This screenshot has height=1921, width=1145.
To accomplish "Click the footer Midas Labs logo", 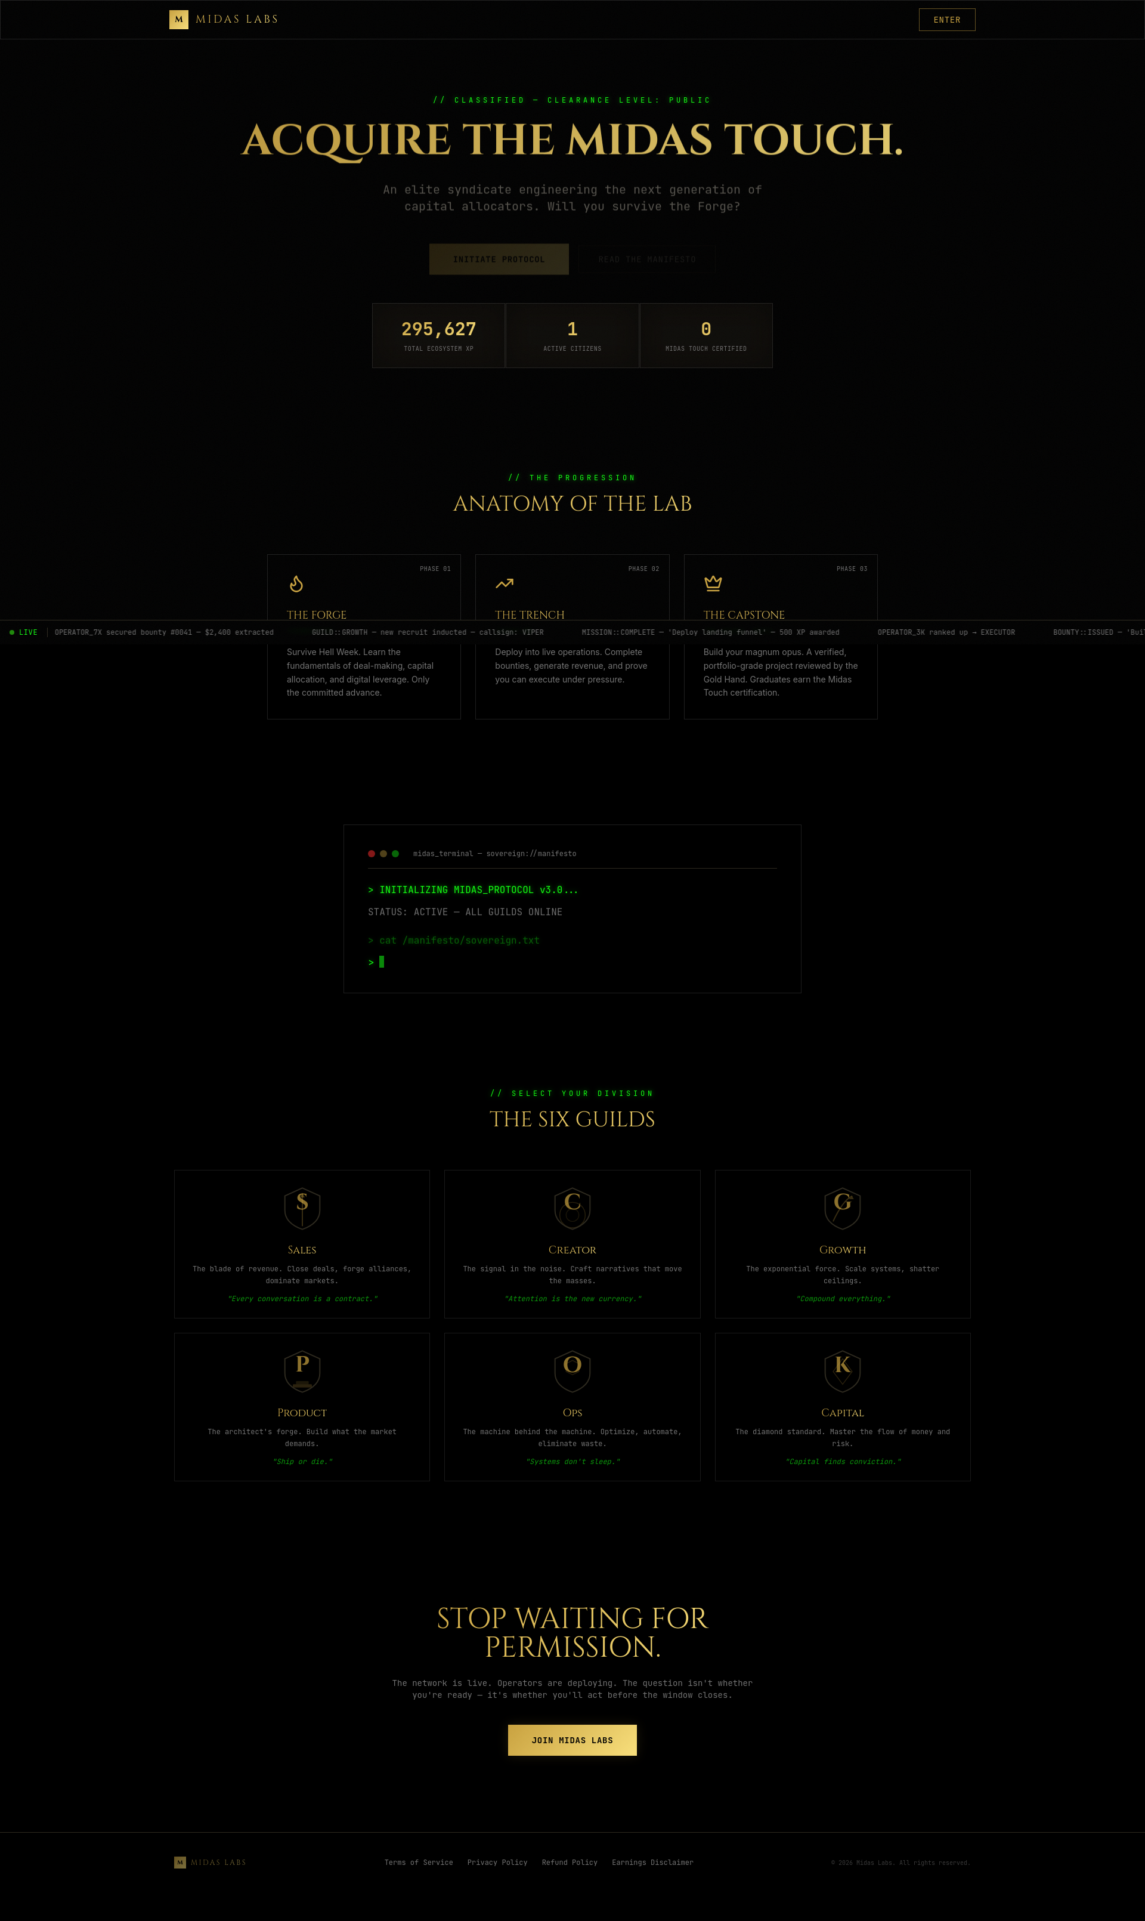I will 210,1863.
